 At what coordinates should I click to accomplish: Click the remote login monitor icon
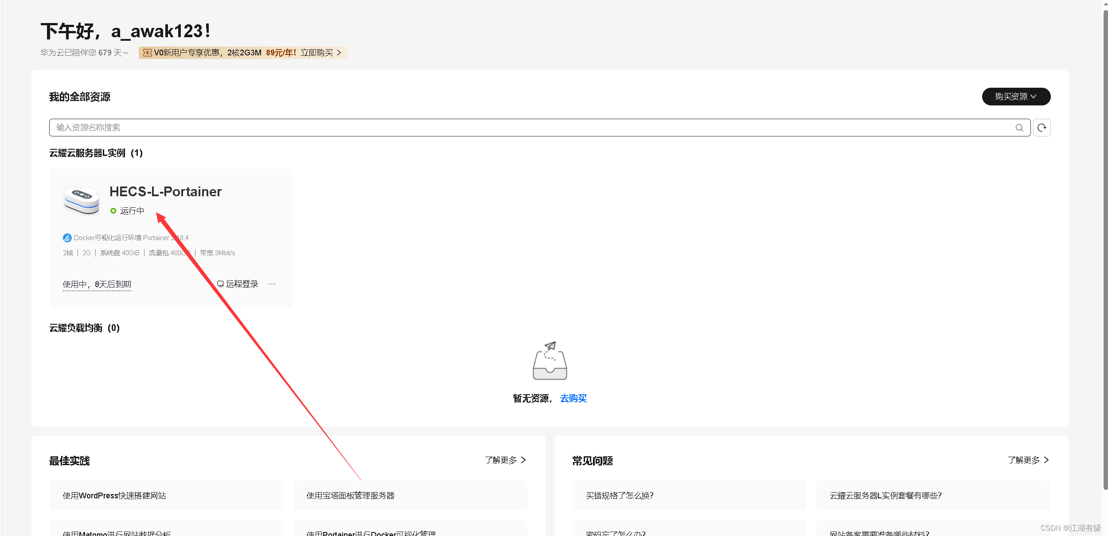(x=220, y=284)
